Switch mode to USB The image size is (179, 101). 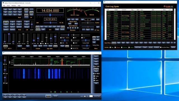pos(6,22)
